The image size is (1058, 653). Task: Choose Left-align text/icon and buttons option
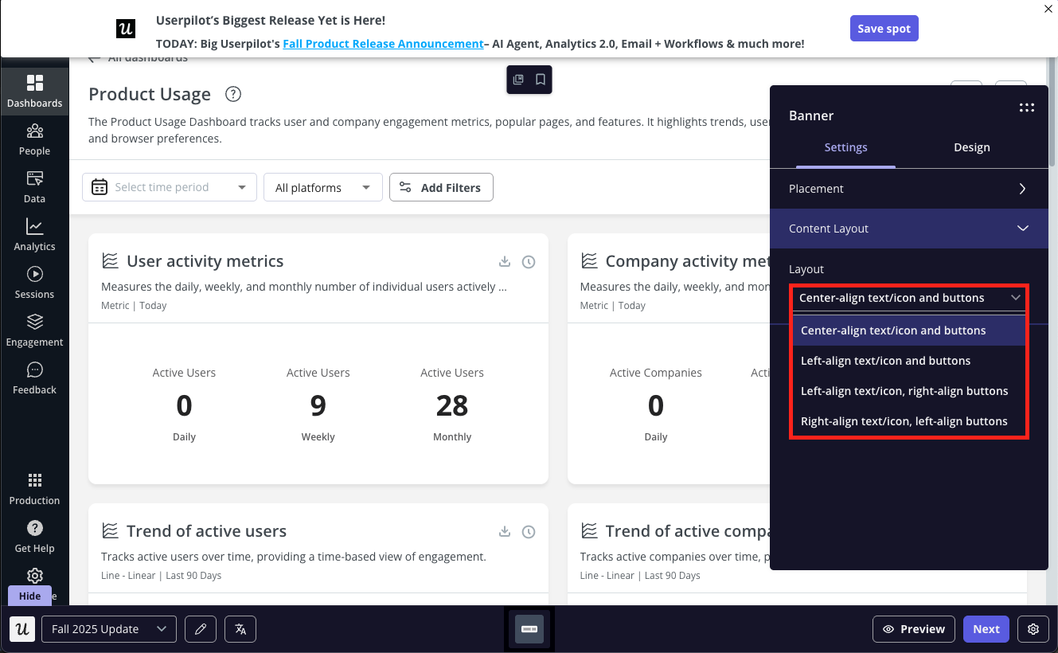point(909,361)
